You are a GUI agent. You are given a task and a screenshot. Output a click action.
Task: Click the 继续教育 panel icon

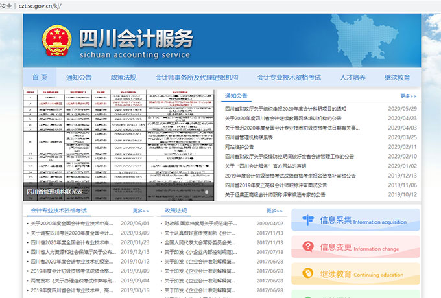coord(307,273)
